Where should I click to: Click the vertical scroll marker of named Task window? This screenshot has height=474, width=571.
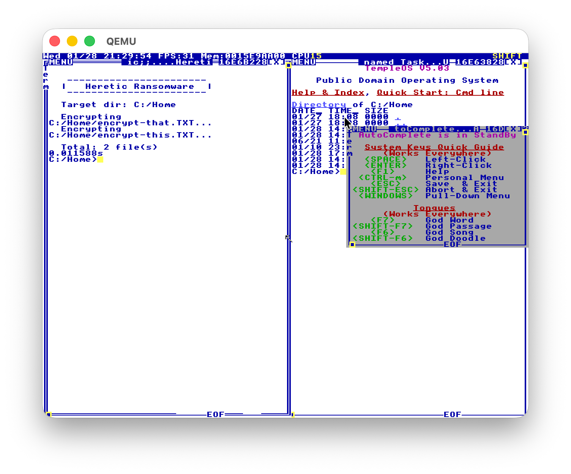tap(525, 65)
